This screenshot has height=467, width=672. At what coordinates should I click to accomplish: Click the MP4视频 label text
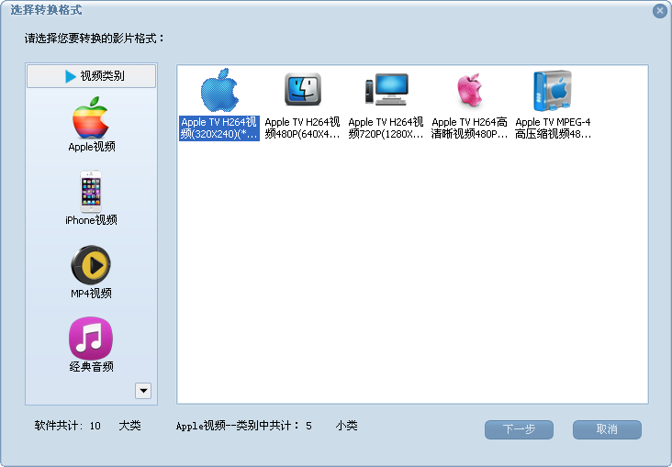point(91,294)
